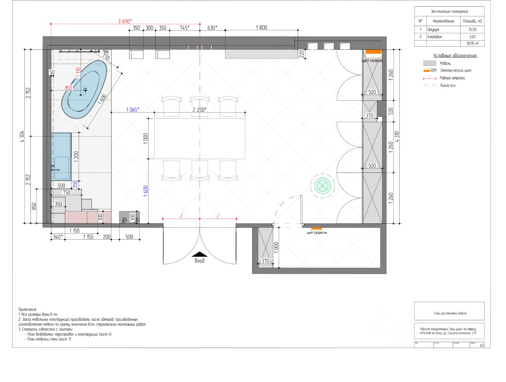This screenshot has height=382, width=506.
Task: Click the "Шоурум" row in the table
Action: click(x=449, y=30)
